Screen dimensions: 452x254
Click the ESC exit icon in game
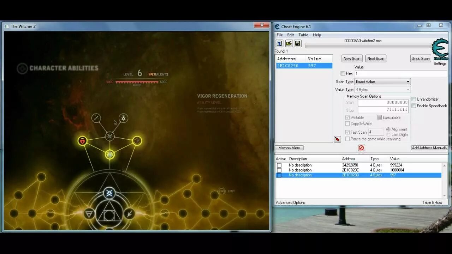click(221, 191)
